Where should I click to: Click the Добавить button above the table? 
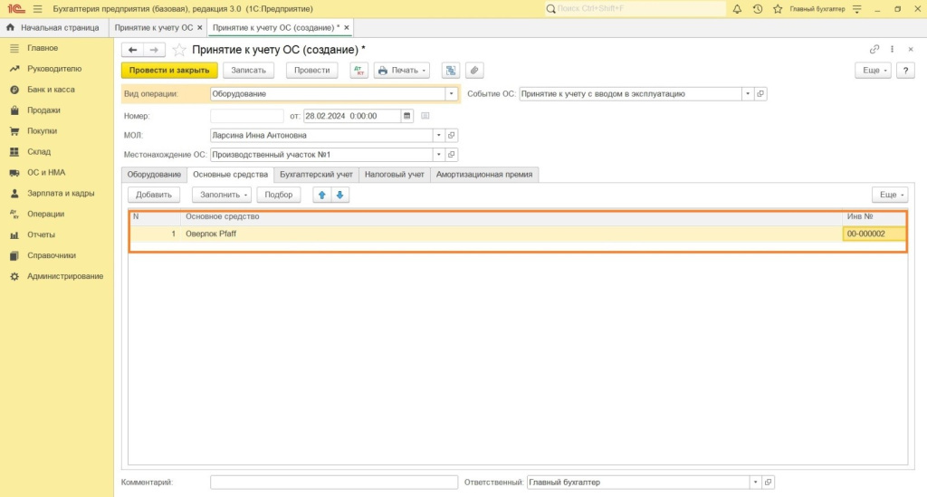coord(154,195)
